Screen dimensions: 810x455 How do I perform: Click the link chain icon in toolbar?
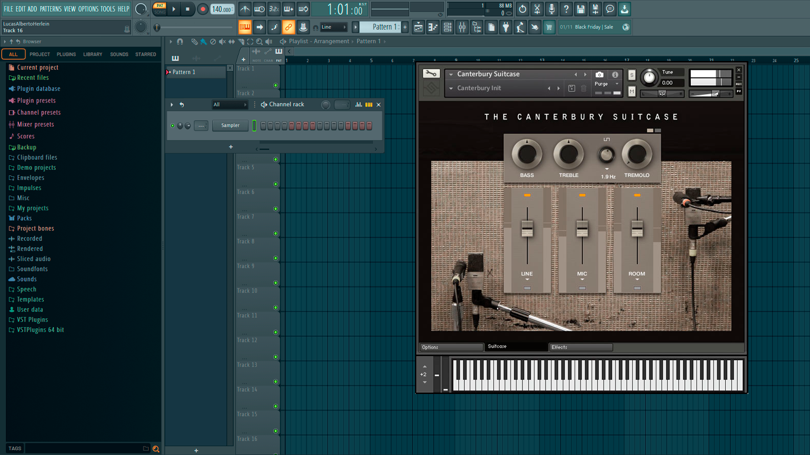[x=288, y=27]
